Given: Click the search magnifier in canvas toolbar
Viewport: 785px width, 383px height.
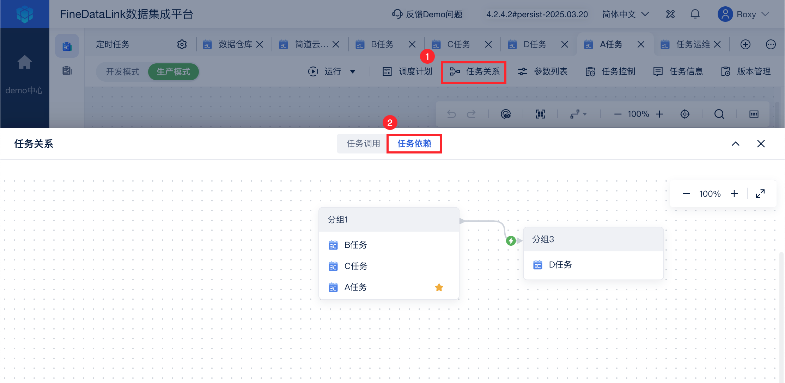Looking at the screenshot, I should (719, 114).
